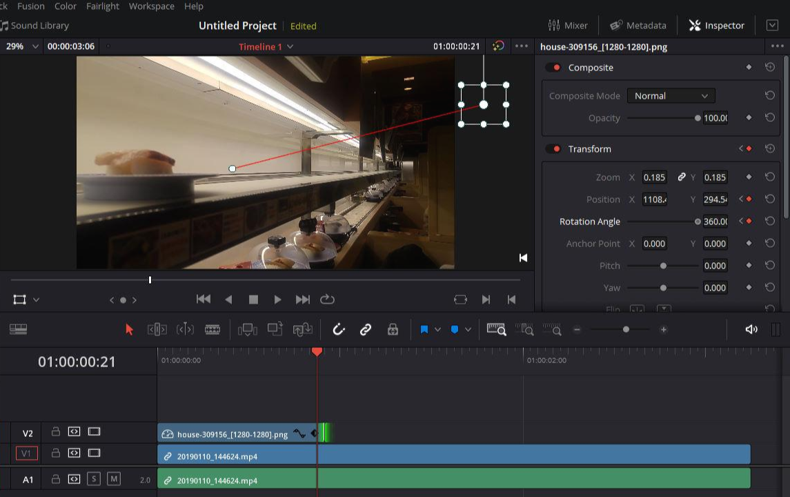Open the marker color dropdown arrow
790x497 pixels.
[x=468, y=330]
